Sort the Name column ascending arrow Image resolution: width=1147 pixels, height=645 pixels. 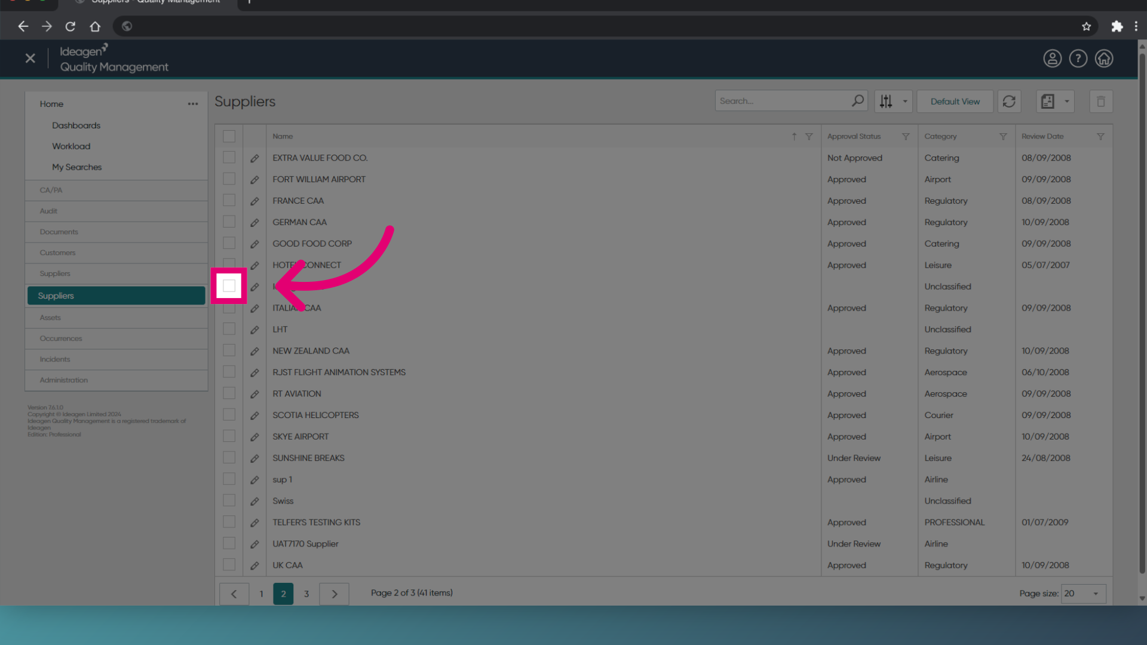[794, 137]
